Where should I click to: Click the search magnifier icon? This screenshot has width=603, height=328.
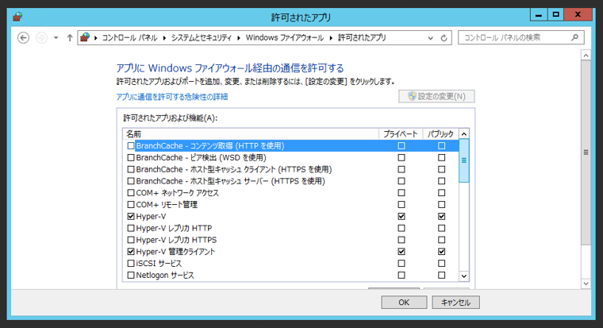tap(574, 37)
